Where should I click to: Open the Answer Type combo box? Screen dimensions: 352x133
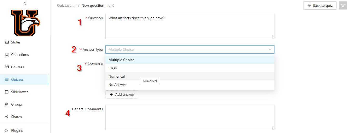tap(187, 49)
